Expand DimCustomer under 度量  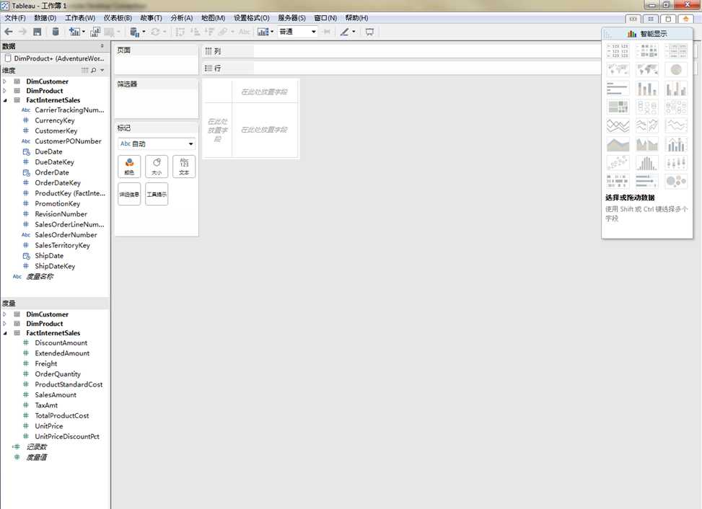coord(5,314)
